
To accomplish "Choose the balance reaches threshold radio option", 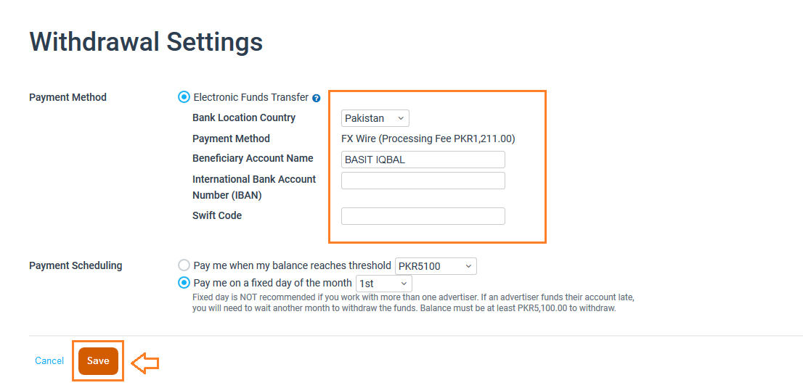I will [x=184, y=265].
